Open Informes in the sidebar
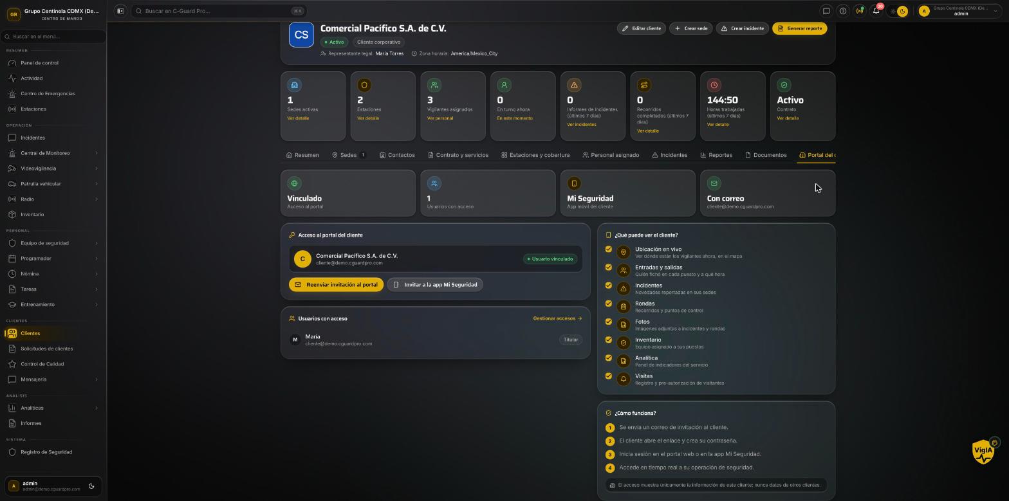Screen dimensions: 1009x501 [x=51, y=423]
